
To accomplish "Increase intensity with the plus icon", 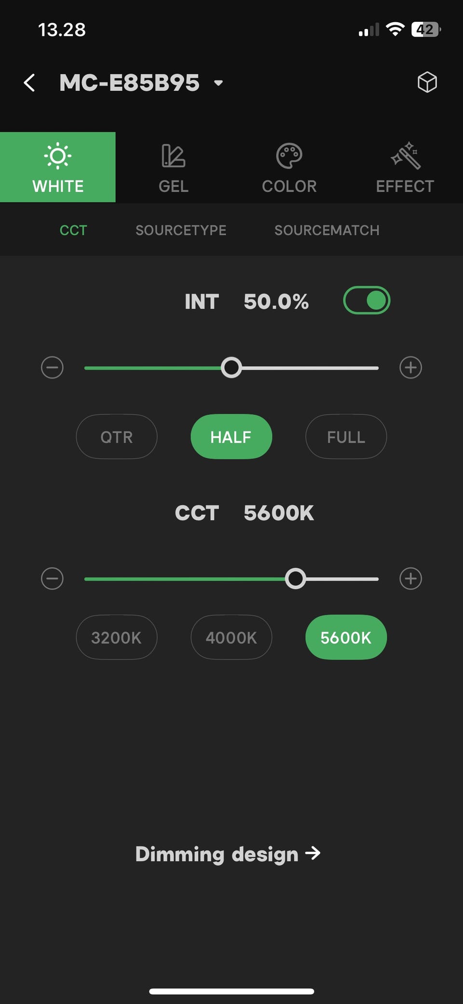I will click(410, 368).
